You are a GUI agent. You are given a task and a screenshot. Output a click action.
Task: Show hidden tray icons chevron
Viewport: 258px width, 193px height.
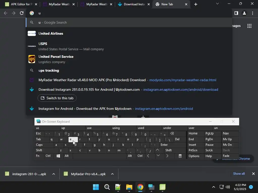[x=214, y=187]
